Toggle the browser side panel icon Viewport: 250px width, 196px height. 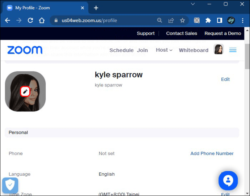(x=220, y=20)
